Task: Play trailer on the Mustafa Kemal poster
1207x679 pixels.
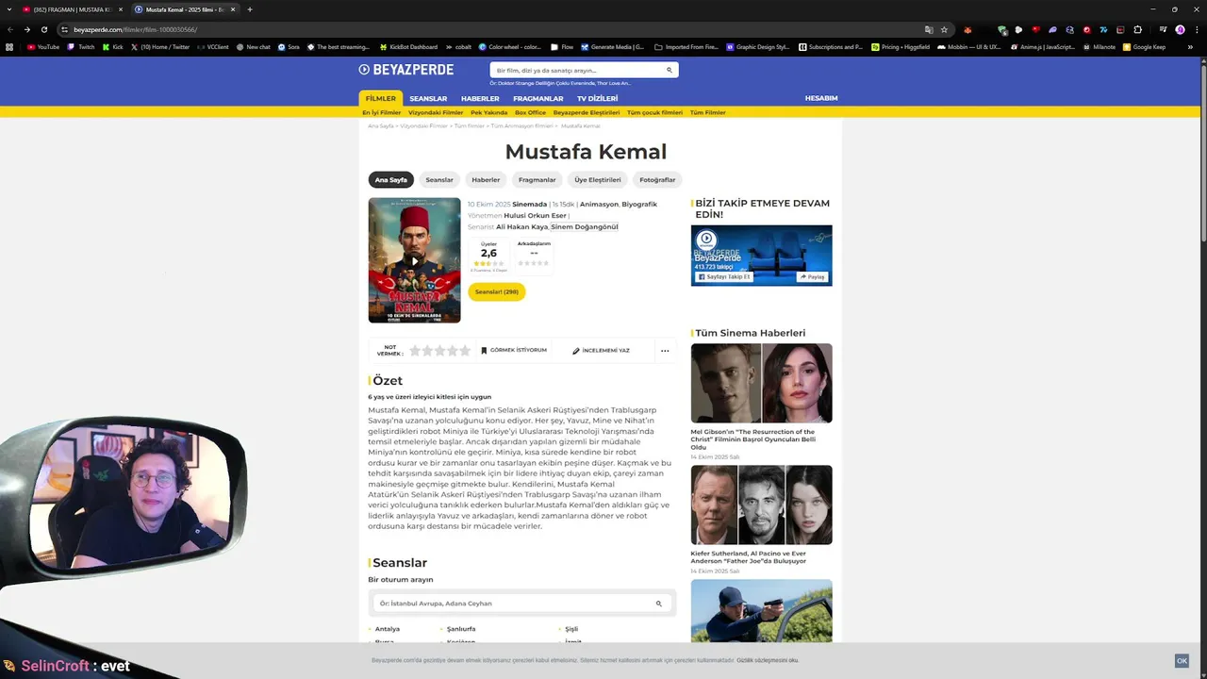Action: pyautogui.click(x=414, y=260)
